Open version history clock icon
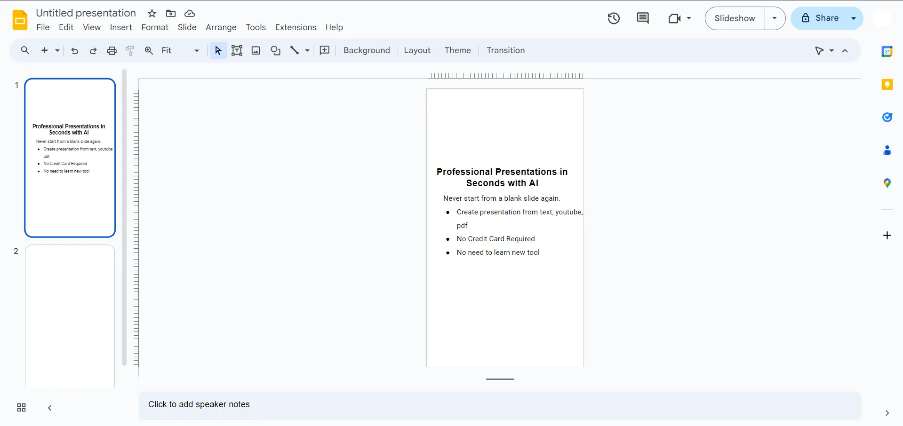903x426 pixels. click(x=614, y=18)
